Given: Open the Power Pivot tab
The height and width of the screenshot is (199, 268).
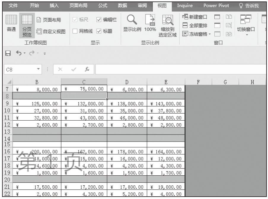Looking at the screenshot, I should click(216, 6).
